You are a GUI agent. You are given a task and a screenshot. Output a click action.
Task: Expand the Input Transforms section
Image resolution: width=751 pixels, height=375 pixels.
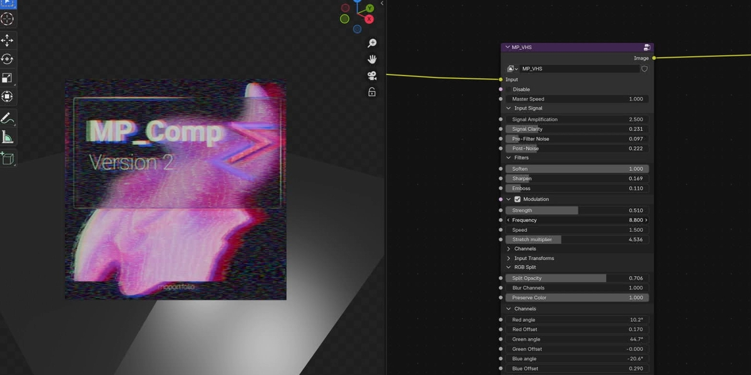click(x=509, y=258)
